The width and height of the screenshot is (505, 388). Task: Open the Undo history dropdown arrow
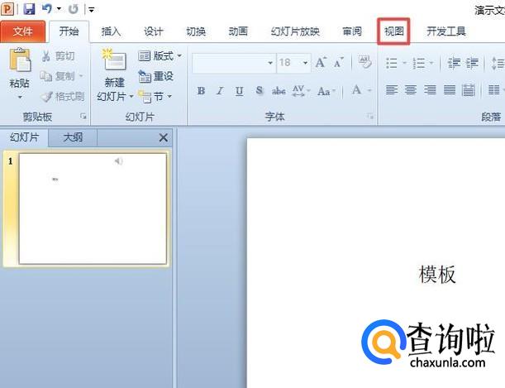click(59, 9)
